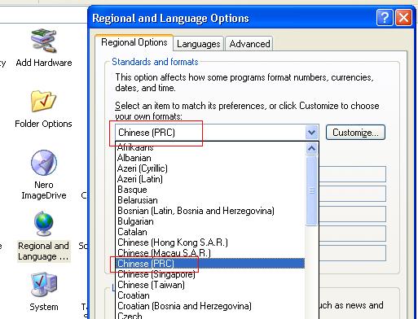Close the Regional and Language Options dialog
Image resolution: width=418 pixels, height=319 pixels.
pos(403,18)
